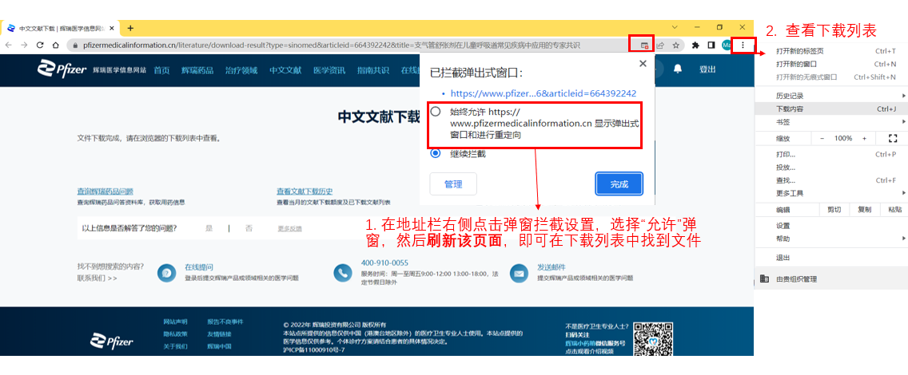The height and width of the screenshot is (375, 908).
Task: Open the blocked pop-up URL link
Action: click(x=544, y=93)
